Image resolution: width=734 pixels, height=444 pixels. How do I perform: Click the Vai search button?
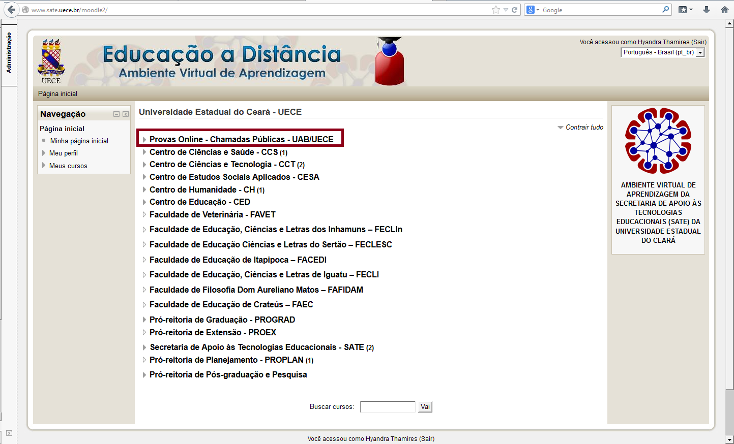425,406
